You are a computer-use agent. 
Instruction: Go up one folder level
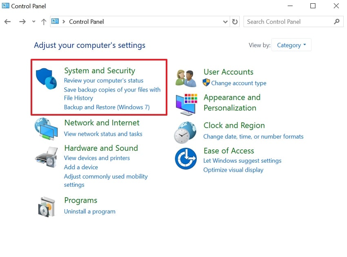(x=44, y=22)
